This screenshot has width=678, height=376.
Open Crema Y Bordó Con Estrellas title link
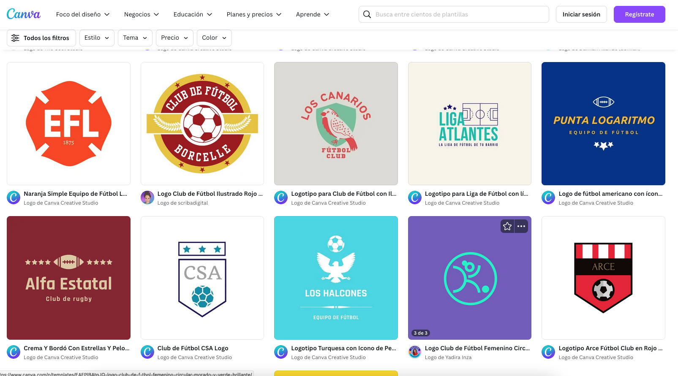click(76, 348)
